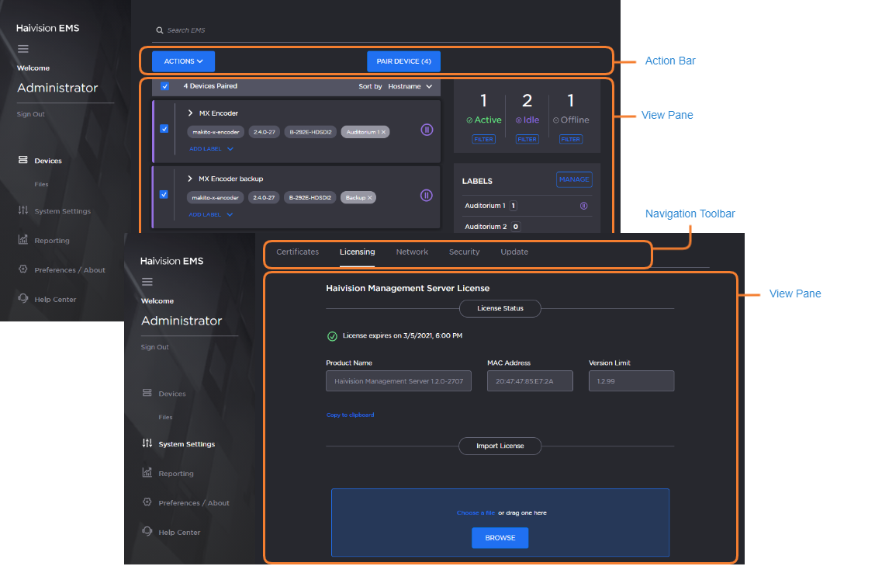Click the pause icon on MX Encoder row

coord(426,130)
